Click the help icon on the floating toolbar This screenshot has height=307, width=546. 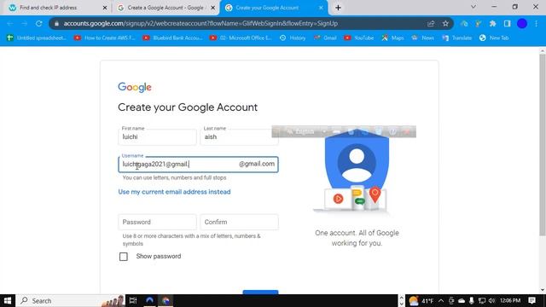coord(392,131)
